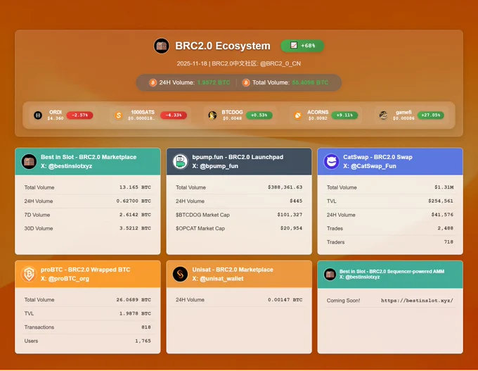
Task: Click the X: @CatSwap_Fun handle
Action: (370, 166)
